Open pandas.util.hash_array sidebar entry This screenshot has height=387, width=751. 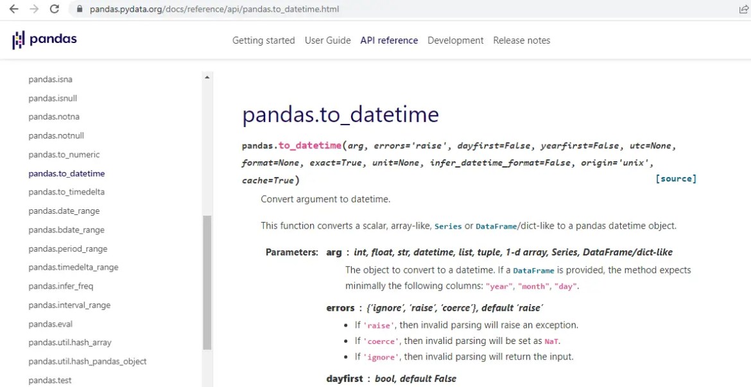70,343
